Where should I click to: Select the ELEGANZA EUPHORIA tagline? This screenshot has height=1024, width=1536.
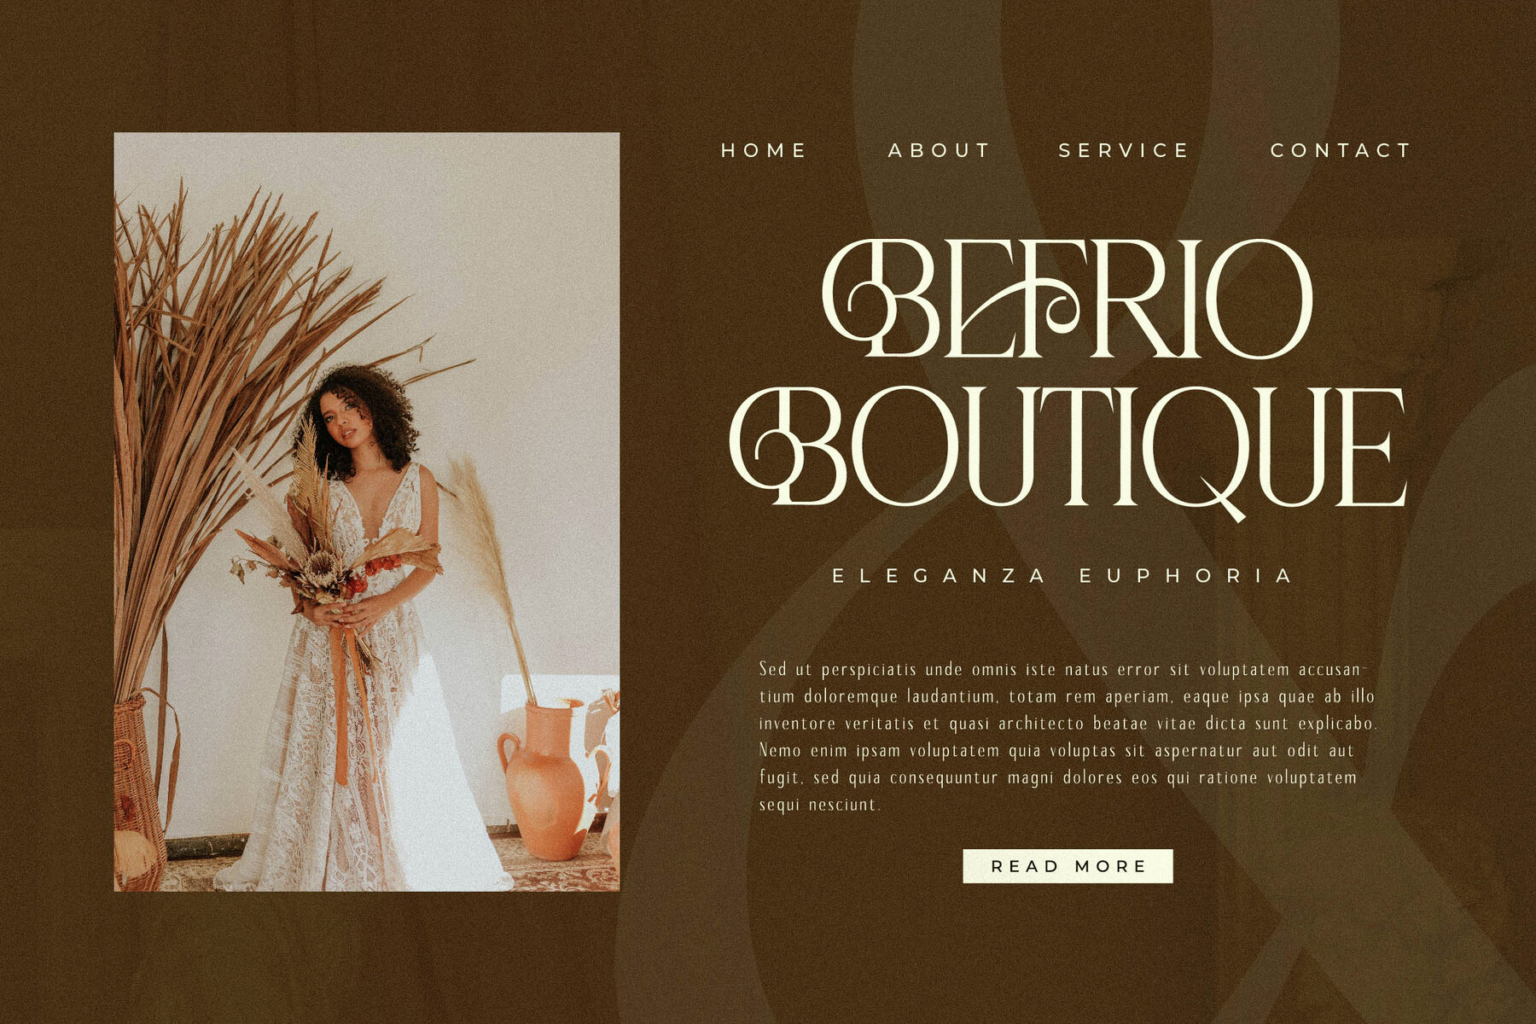1062,576
